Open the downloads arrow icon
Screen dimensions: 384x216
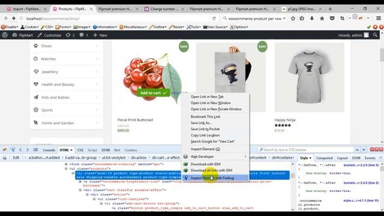(x=312, y=19)
